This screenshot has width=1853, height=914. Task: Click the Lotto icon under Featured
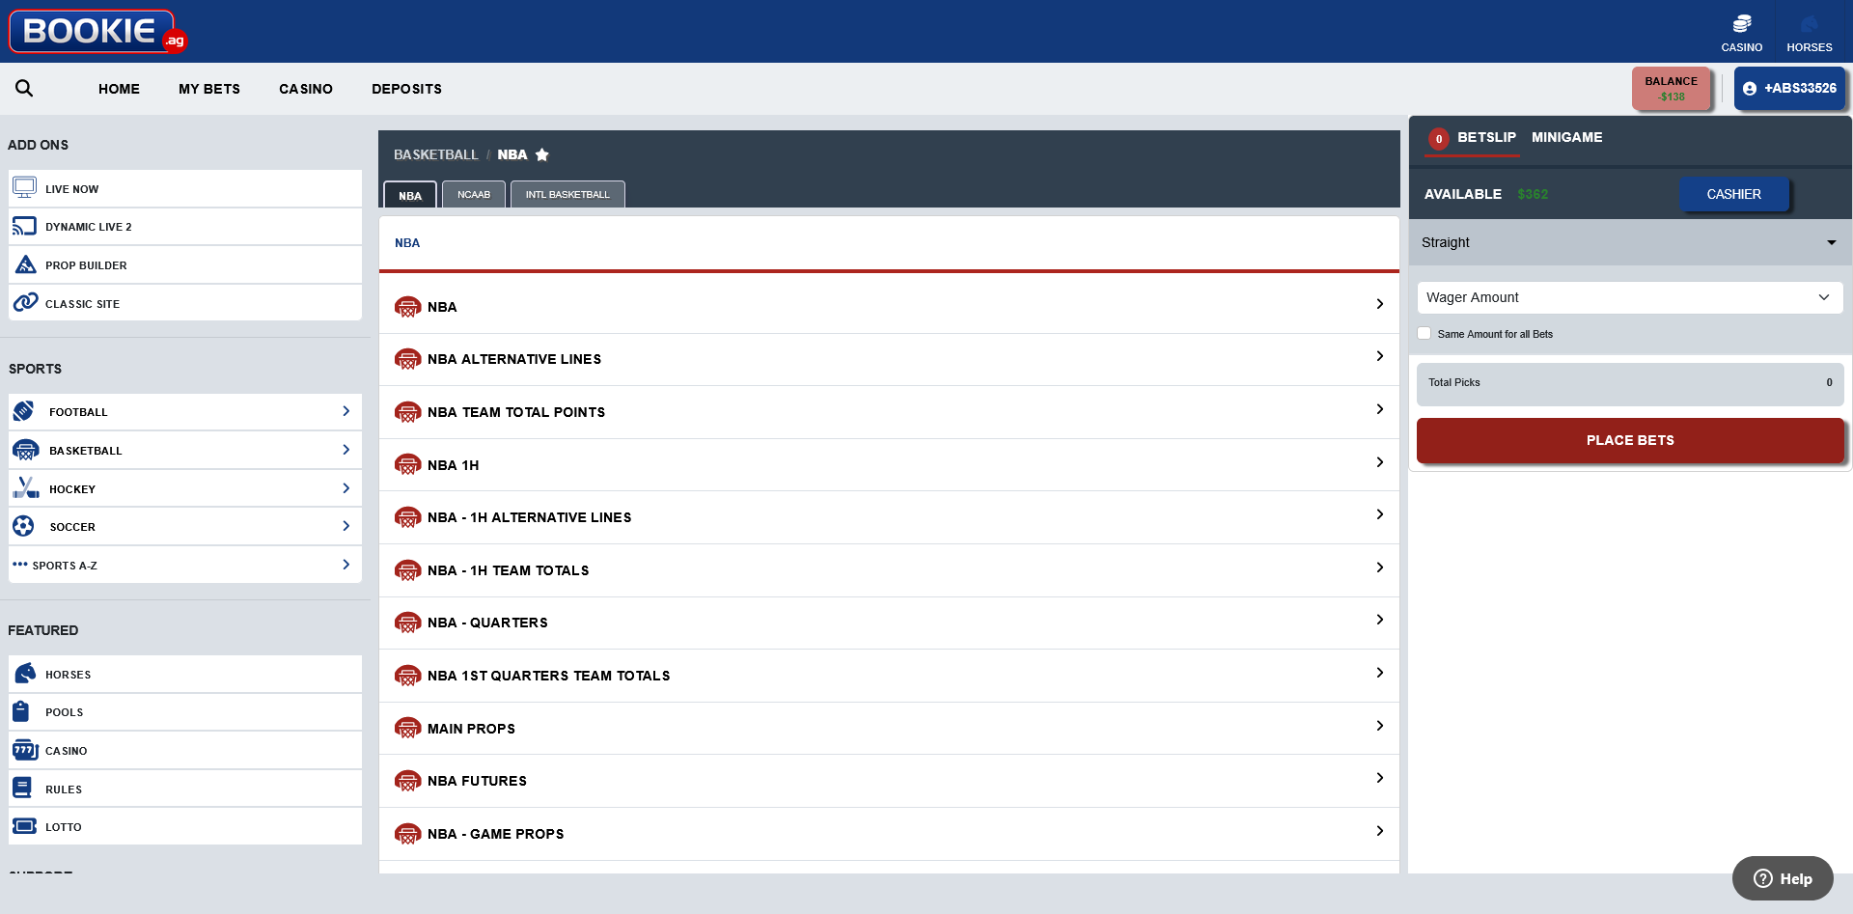[23, 825]
